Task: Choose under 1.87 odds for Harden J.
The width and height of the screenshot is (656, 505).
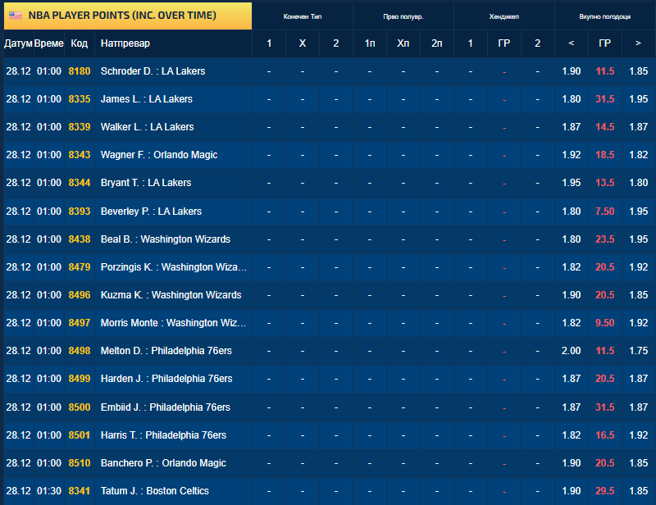Action: click(x=571, y=379)
